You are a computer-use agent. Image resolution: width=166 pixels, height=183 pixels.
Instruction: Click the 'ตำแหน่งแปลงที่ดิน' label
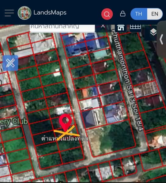tap(65, 138)
